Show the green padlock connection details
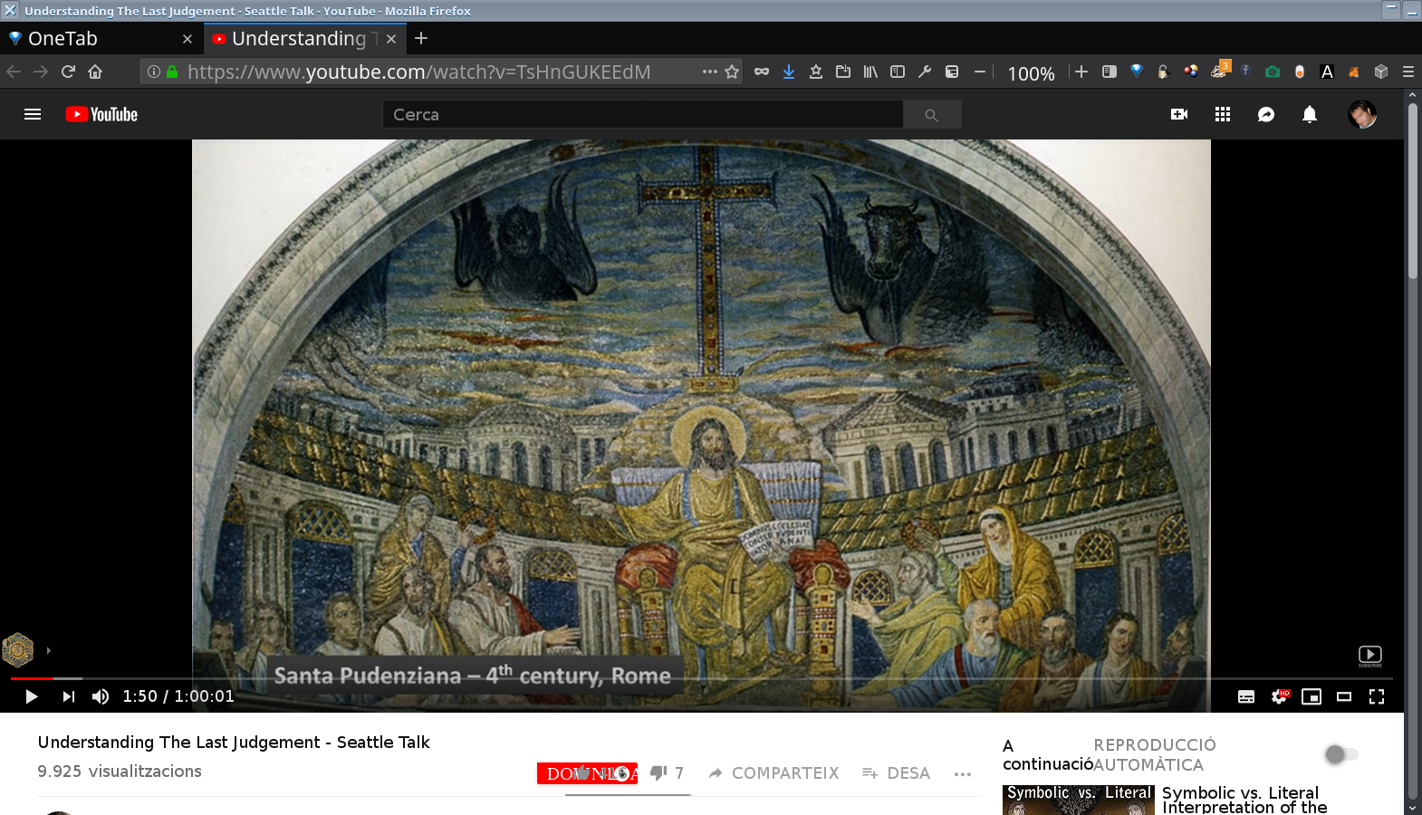The width and height of the screenshot is (1422, 815). [x=172, y=72]
